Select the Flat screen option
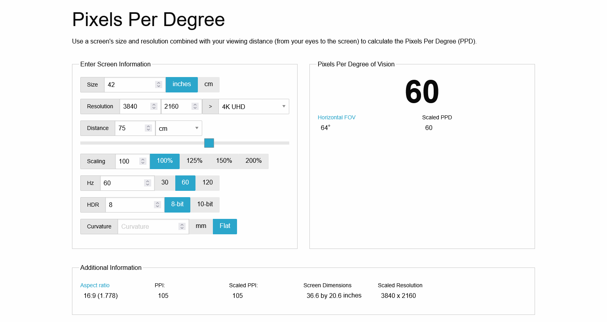The image size is (607, 322). (x=225, y=226)
